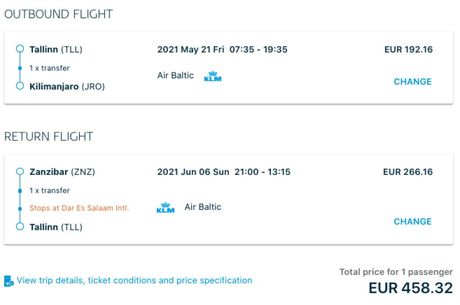
Task: Click the KLM logo in return flight
Action: pyautogui.click(x=165, y=208)
